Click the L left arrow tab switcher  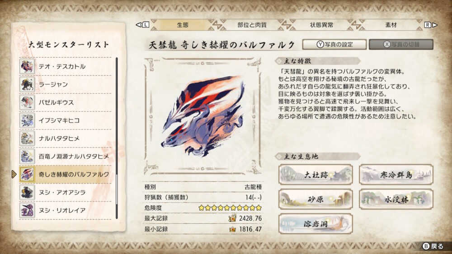pyautogui.click(x=142, y=25)
